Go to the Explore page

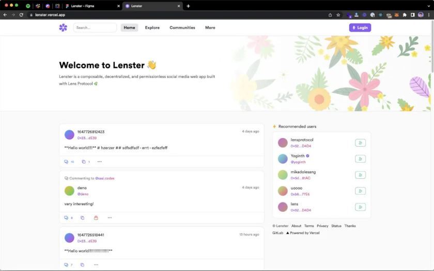[152, 28]
